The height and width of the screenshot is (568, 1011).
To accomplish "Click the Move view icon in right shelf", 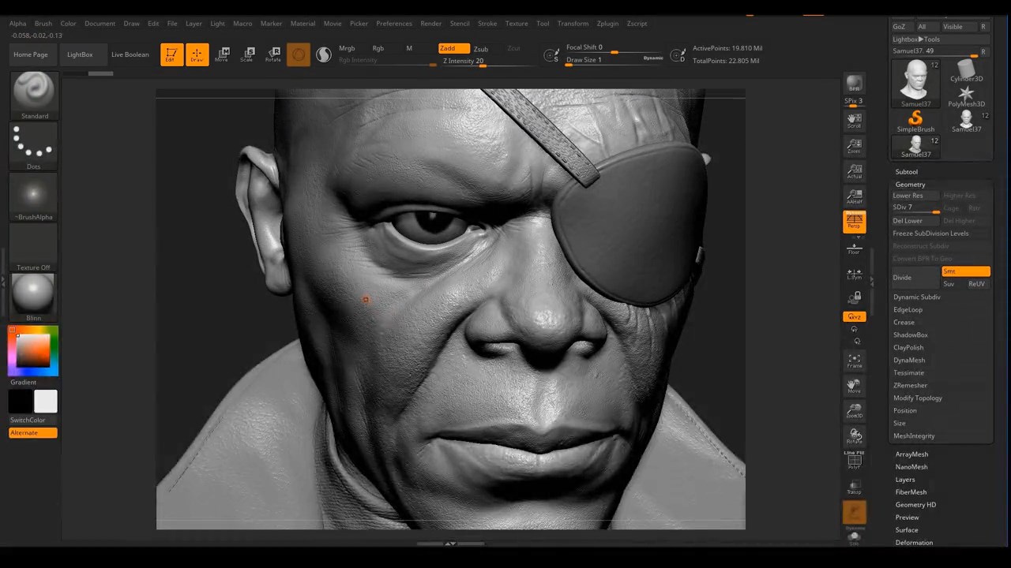I will tap(854, 386).
